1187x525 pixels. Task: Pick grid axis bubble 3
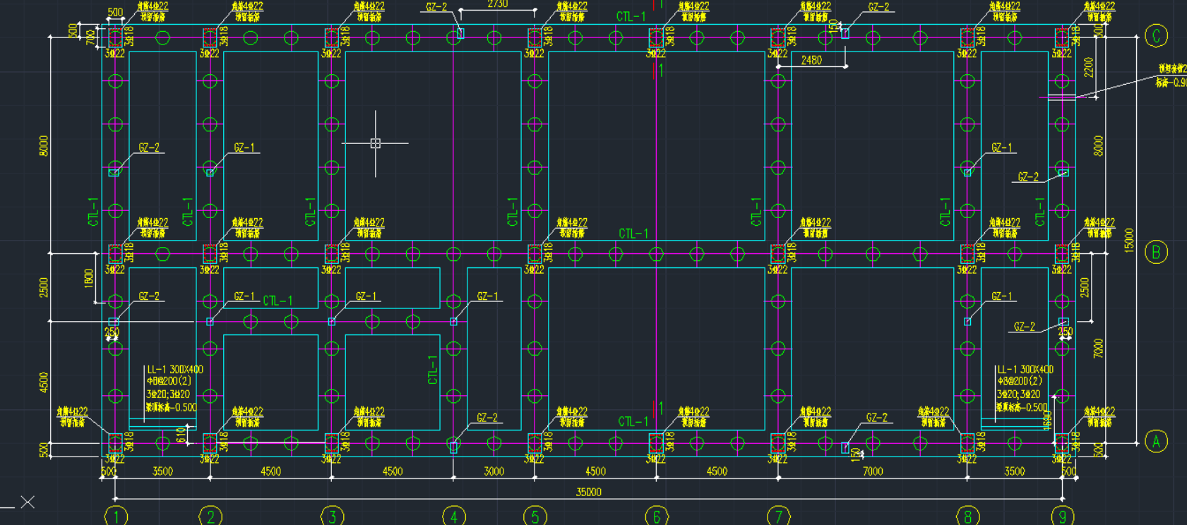(332, 517)
